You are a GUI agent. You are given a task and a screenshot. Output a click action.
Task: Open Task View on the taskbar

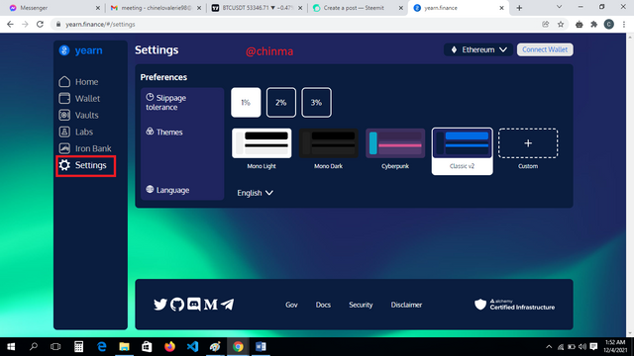tap(55, 347)
